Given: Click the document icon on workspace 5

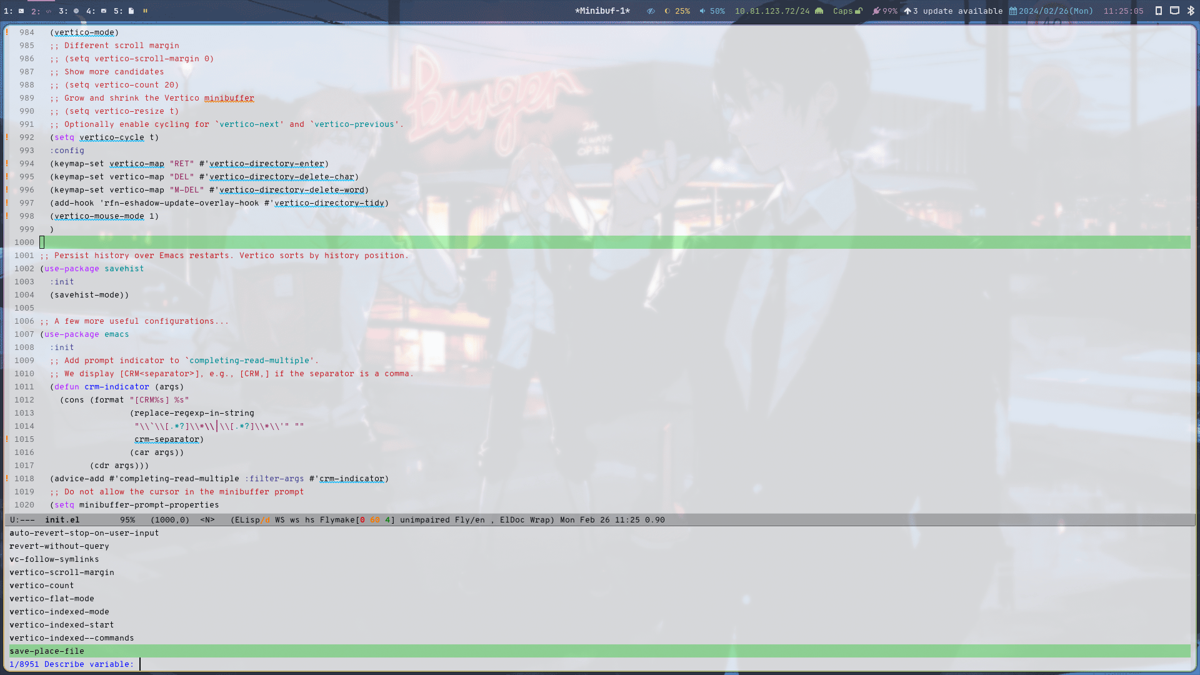Looking at the screenshot, I should click(x=131, y=11).
